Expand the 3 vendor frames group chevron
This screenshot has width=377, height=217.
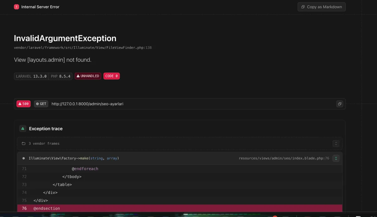[x=336, y=144]
